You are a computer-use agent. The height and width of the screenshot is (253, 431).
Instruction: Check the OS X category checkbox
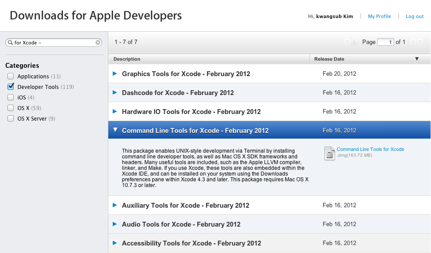coord(11,108)
